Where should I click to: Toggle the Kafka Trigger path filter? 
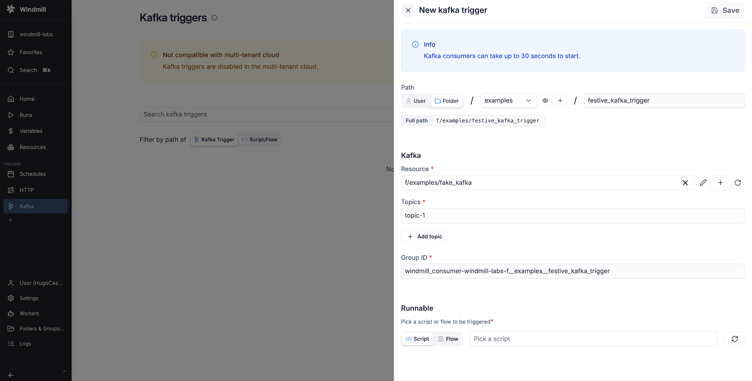(x=213, y=139)
